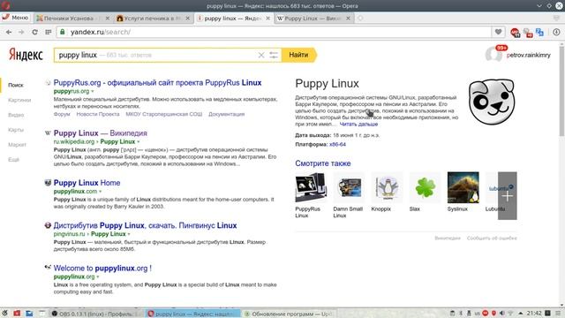The width and height of the screenshot is (565, 318).
Task: Open the blue translate extension icon
Action: click(x=539, y=32)
